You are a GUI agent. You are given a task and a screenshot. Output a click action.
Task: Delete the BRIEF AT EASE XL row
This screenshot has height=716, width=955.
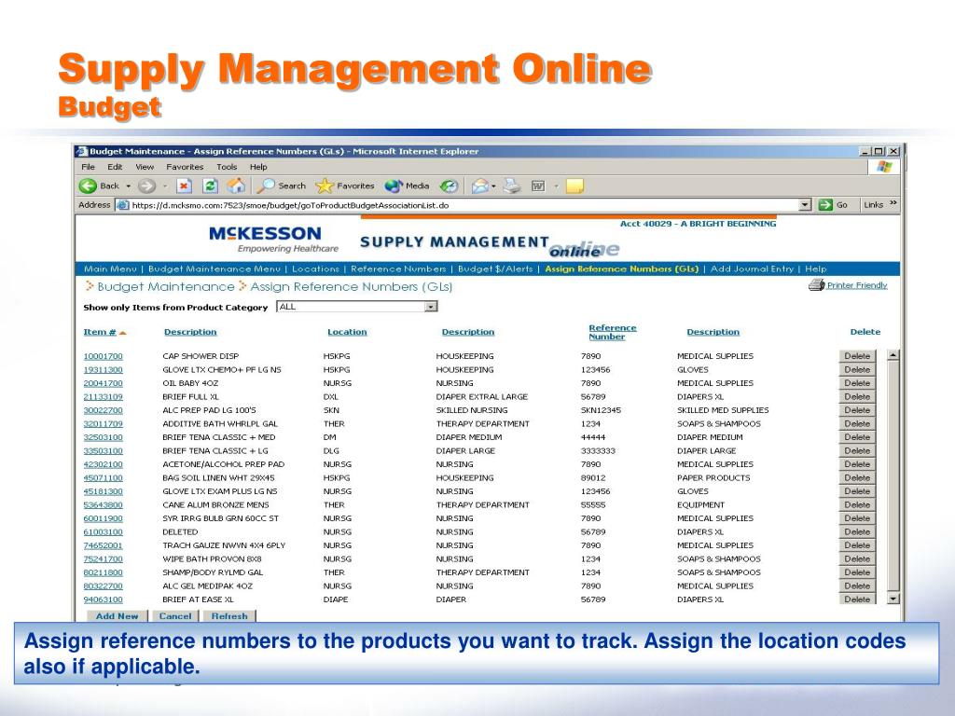[x=857, y=599]
